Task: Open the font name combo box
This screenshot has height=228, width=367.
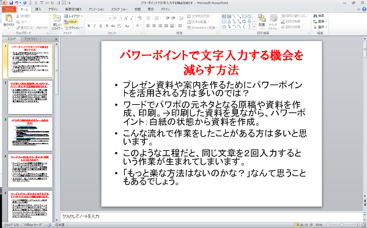Action: pos(98,18)
